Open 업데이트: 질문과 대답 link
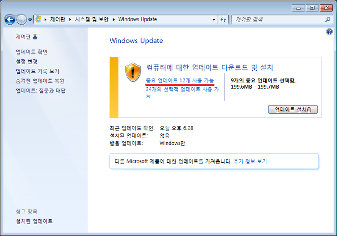This screenshot has height=236, width=337. pyautogui.click(x=40, y=91)
